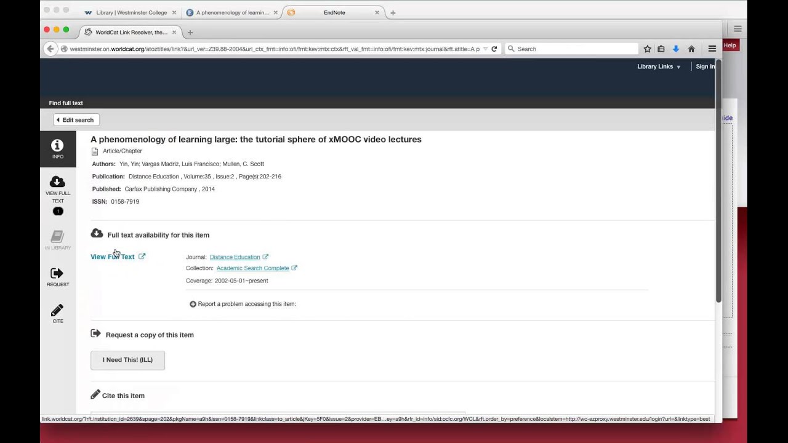Screen dimensions: 788x443
Task: Open the address bar history dropdown arrow
Action: 485,49
